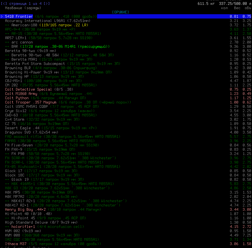The width and height of the screenshot is (252, 248).
Task: Select Colt M1860 Army entry
Action: coord(126,94)
